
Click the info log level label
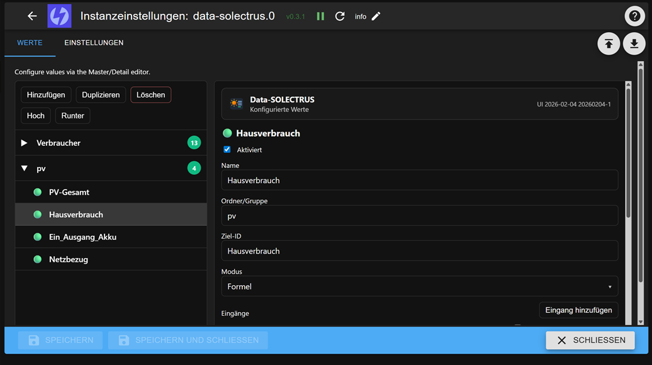coord(361,16)
